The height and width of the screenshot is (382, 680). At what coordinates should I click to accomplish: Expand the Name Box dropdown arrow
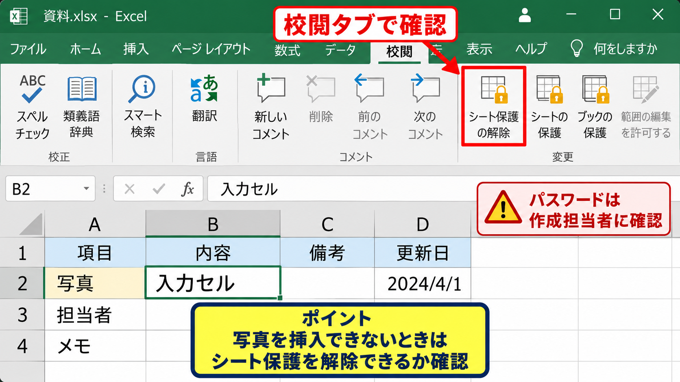(86, 188)
